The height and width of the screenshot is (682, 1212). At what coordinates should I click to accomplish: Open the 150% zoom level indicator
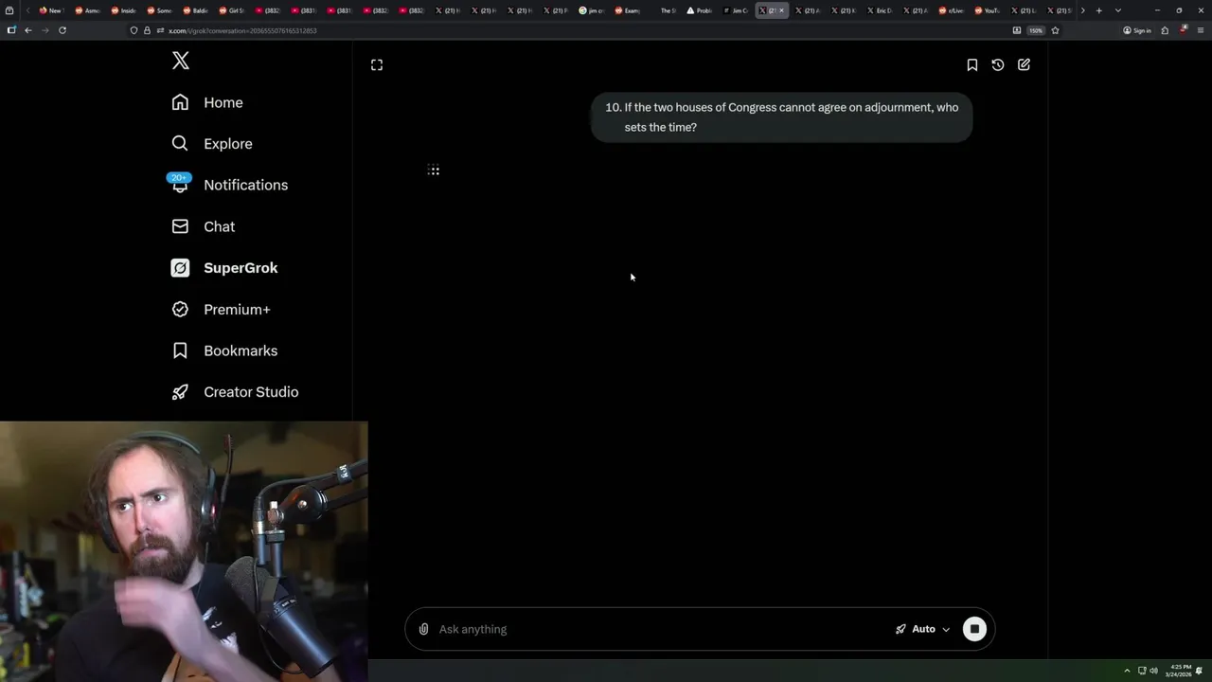1036,30
